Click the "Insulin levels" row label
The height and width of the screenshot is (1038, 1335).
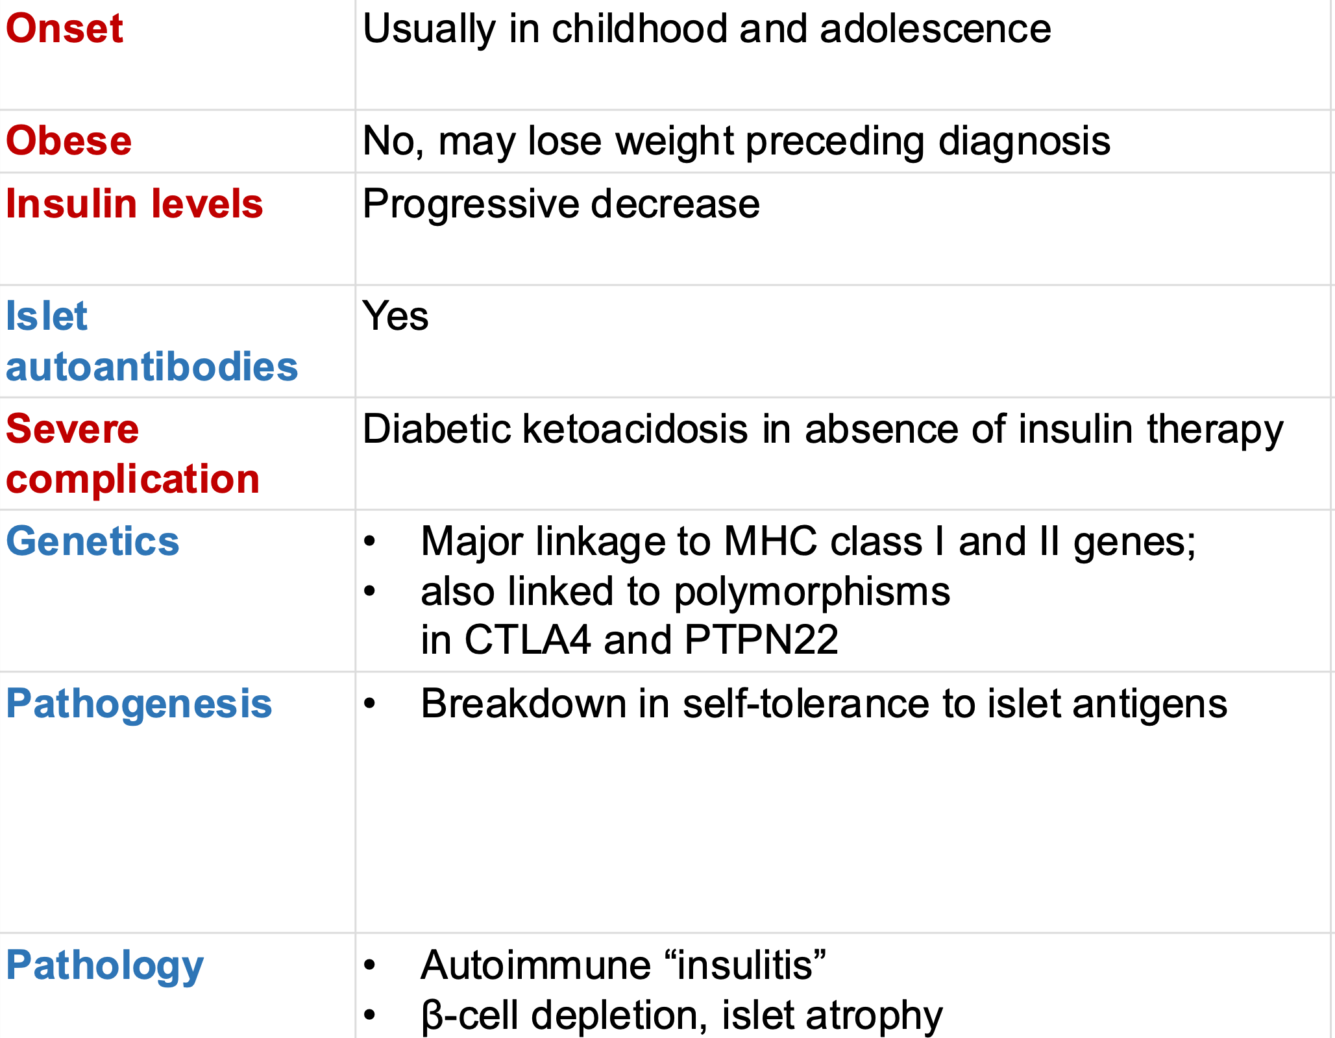pos(134,204)
